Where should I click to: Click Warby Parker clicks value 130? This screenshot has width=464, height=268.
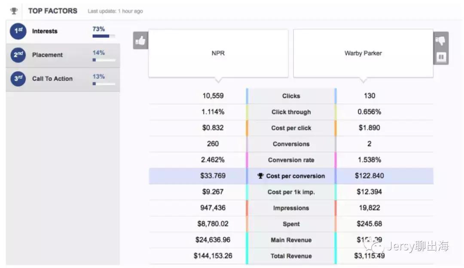[x=369, y=96]
